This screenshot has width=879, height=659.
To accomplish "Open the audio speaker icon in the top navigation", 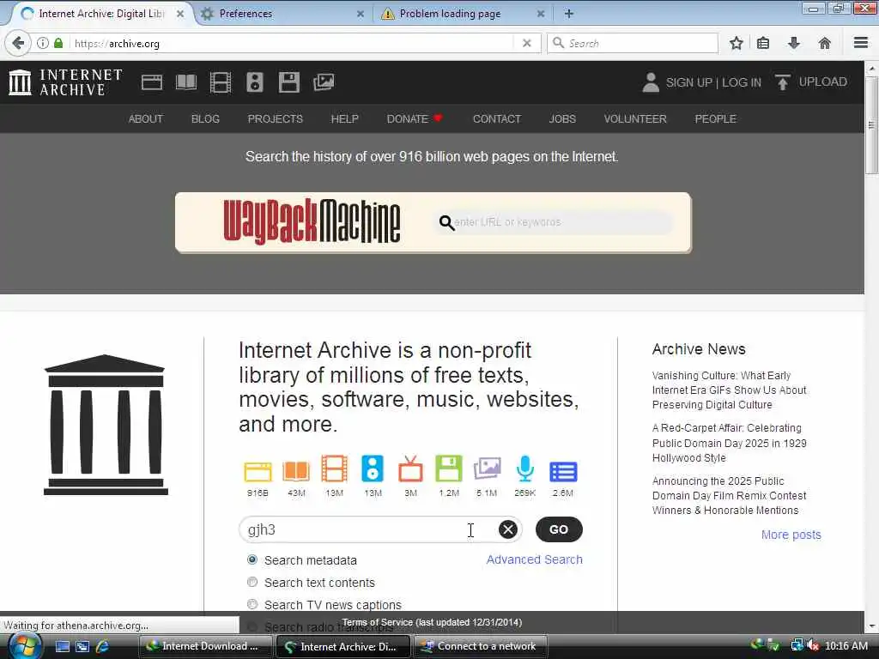I will coord(254,82).
